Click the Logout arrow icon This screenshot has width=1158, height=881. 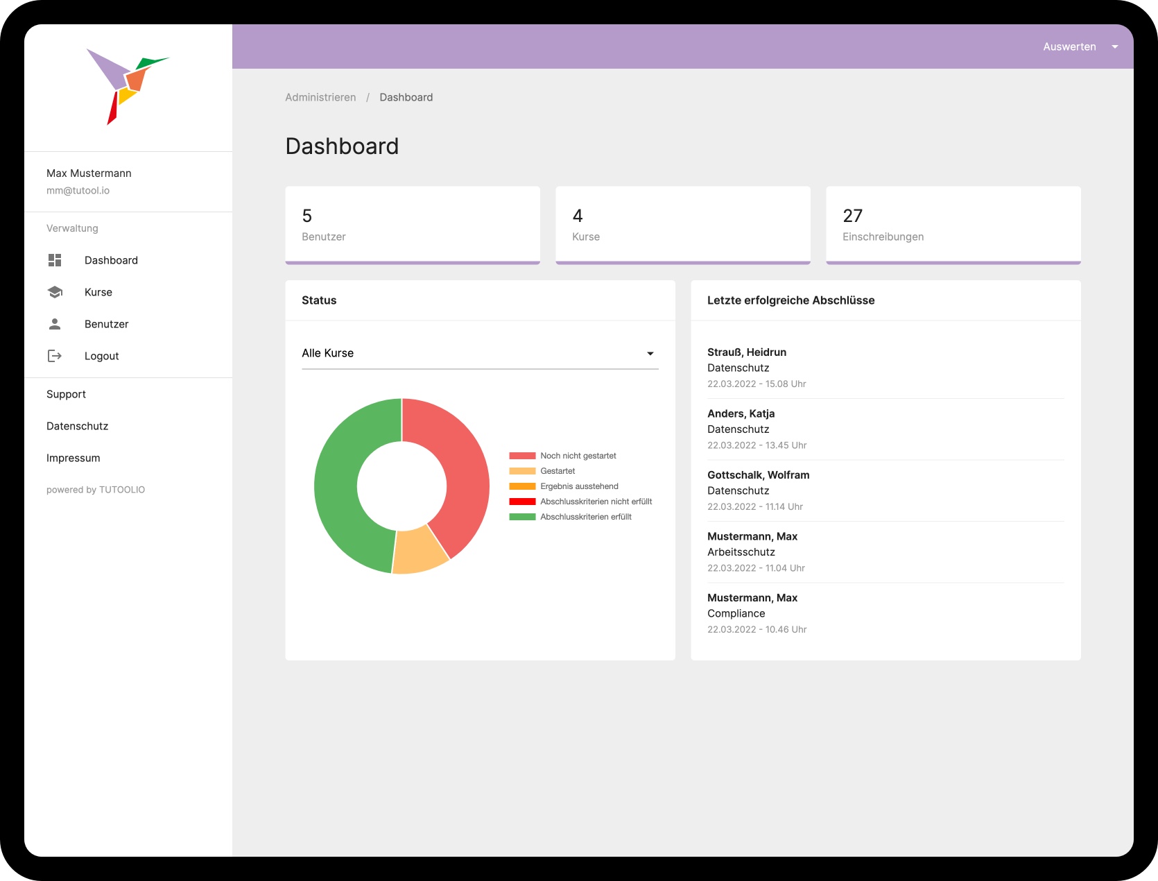coord(55,356)
